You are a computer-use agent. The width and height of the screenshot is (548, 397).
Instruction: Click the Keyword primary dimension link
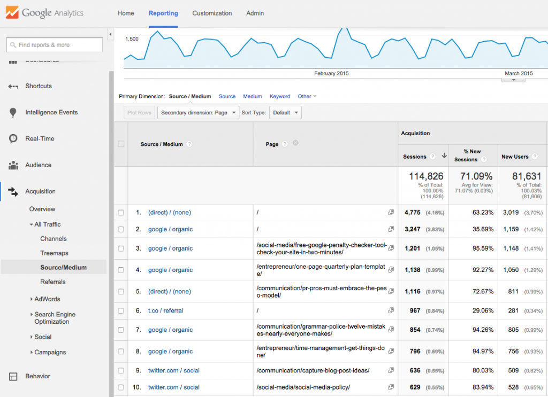point(279,97)
